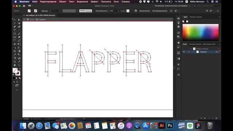233x131 pixels.
Task: Enable Draw Behind mode
Action: click(x=17, y=82)
